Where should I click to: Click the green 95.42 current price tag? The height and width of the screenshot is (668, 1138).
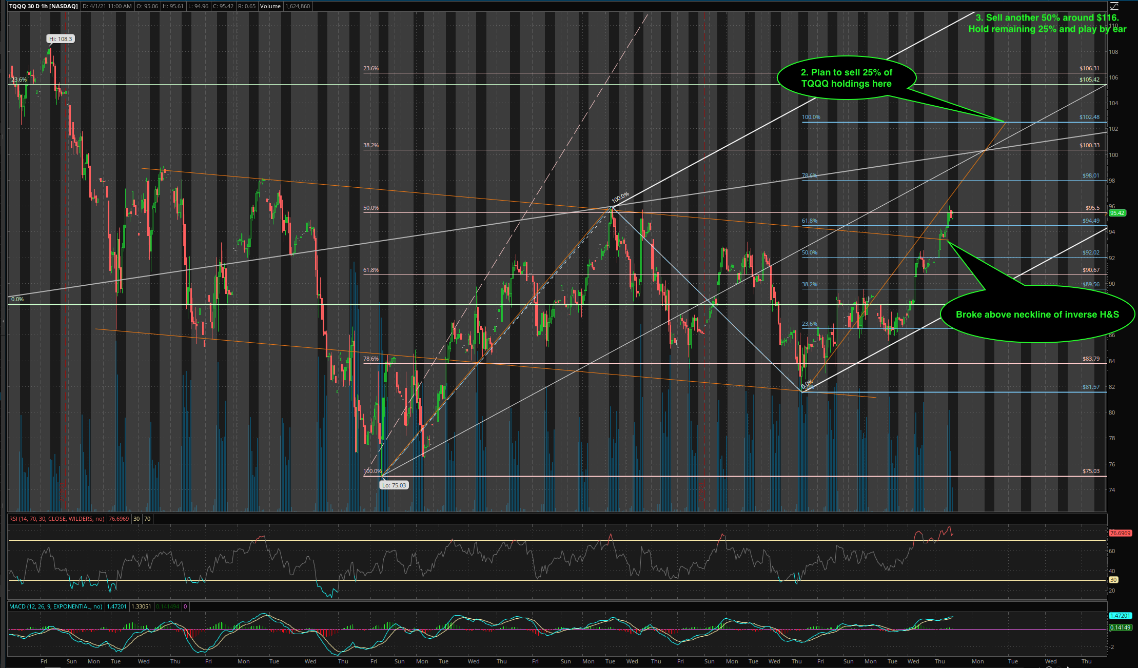1117,213
